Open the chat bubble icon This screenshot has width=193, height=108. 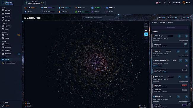(189, 104)
